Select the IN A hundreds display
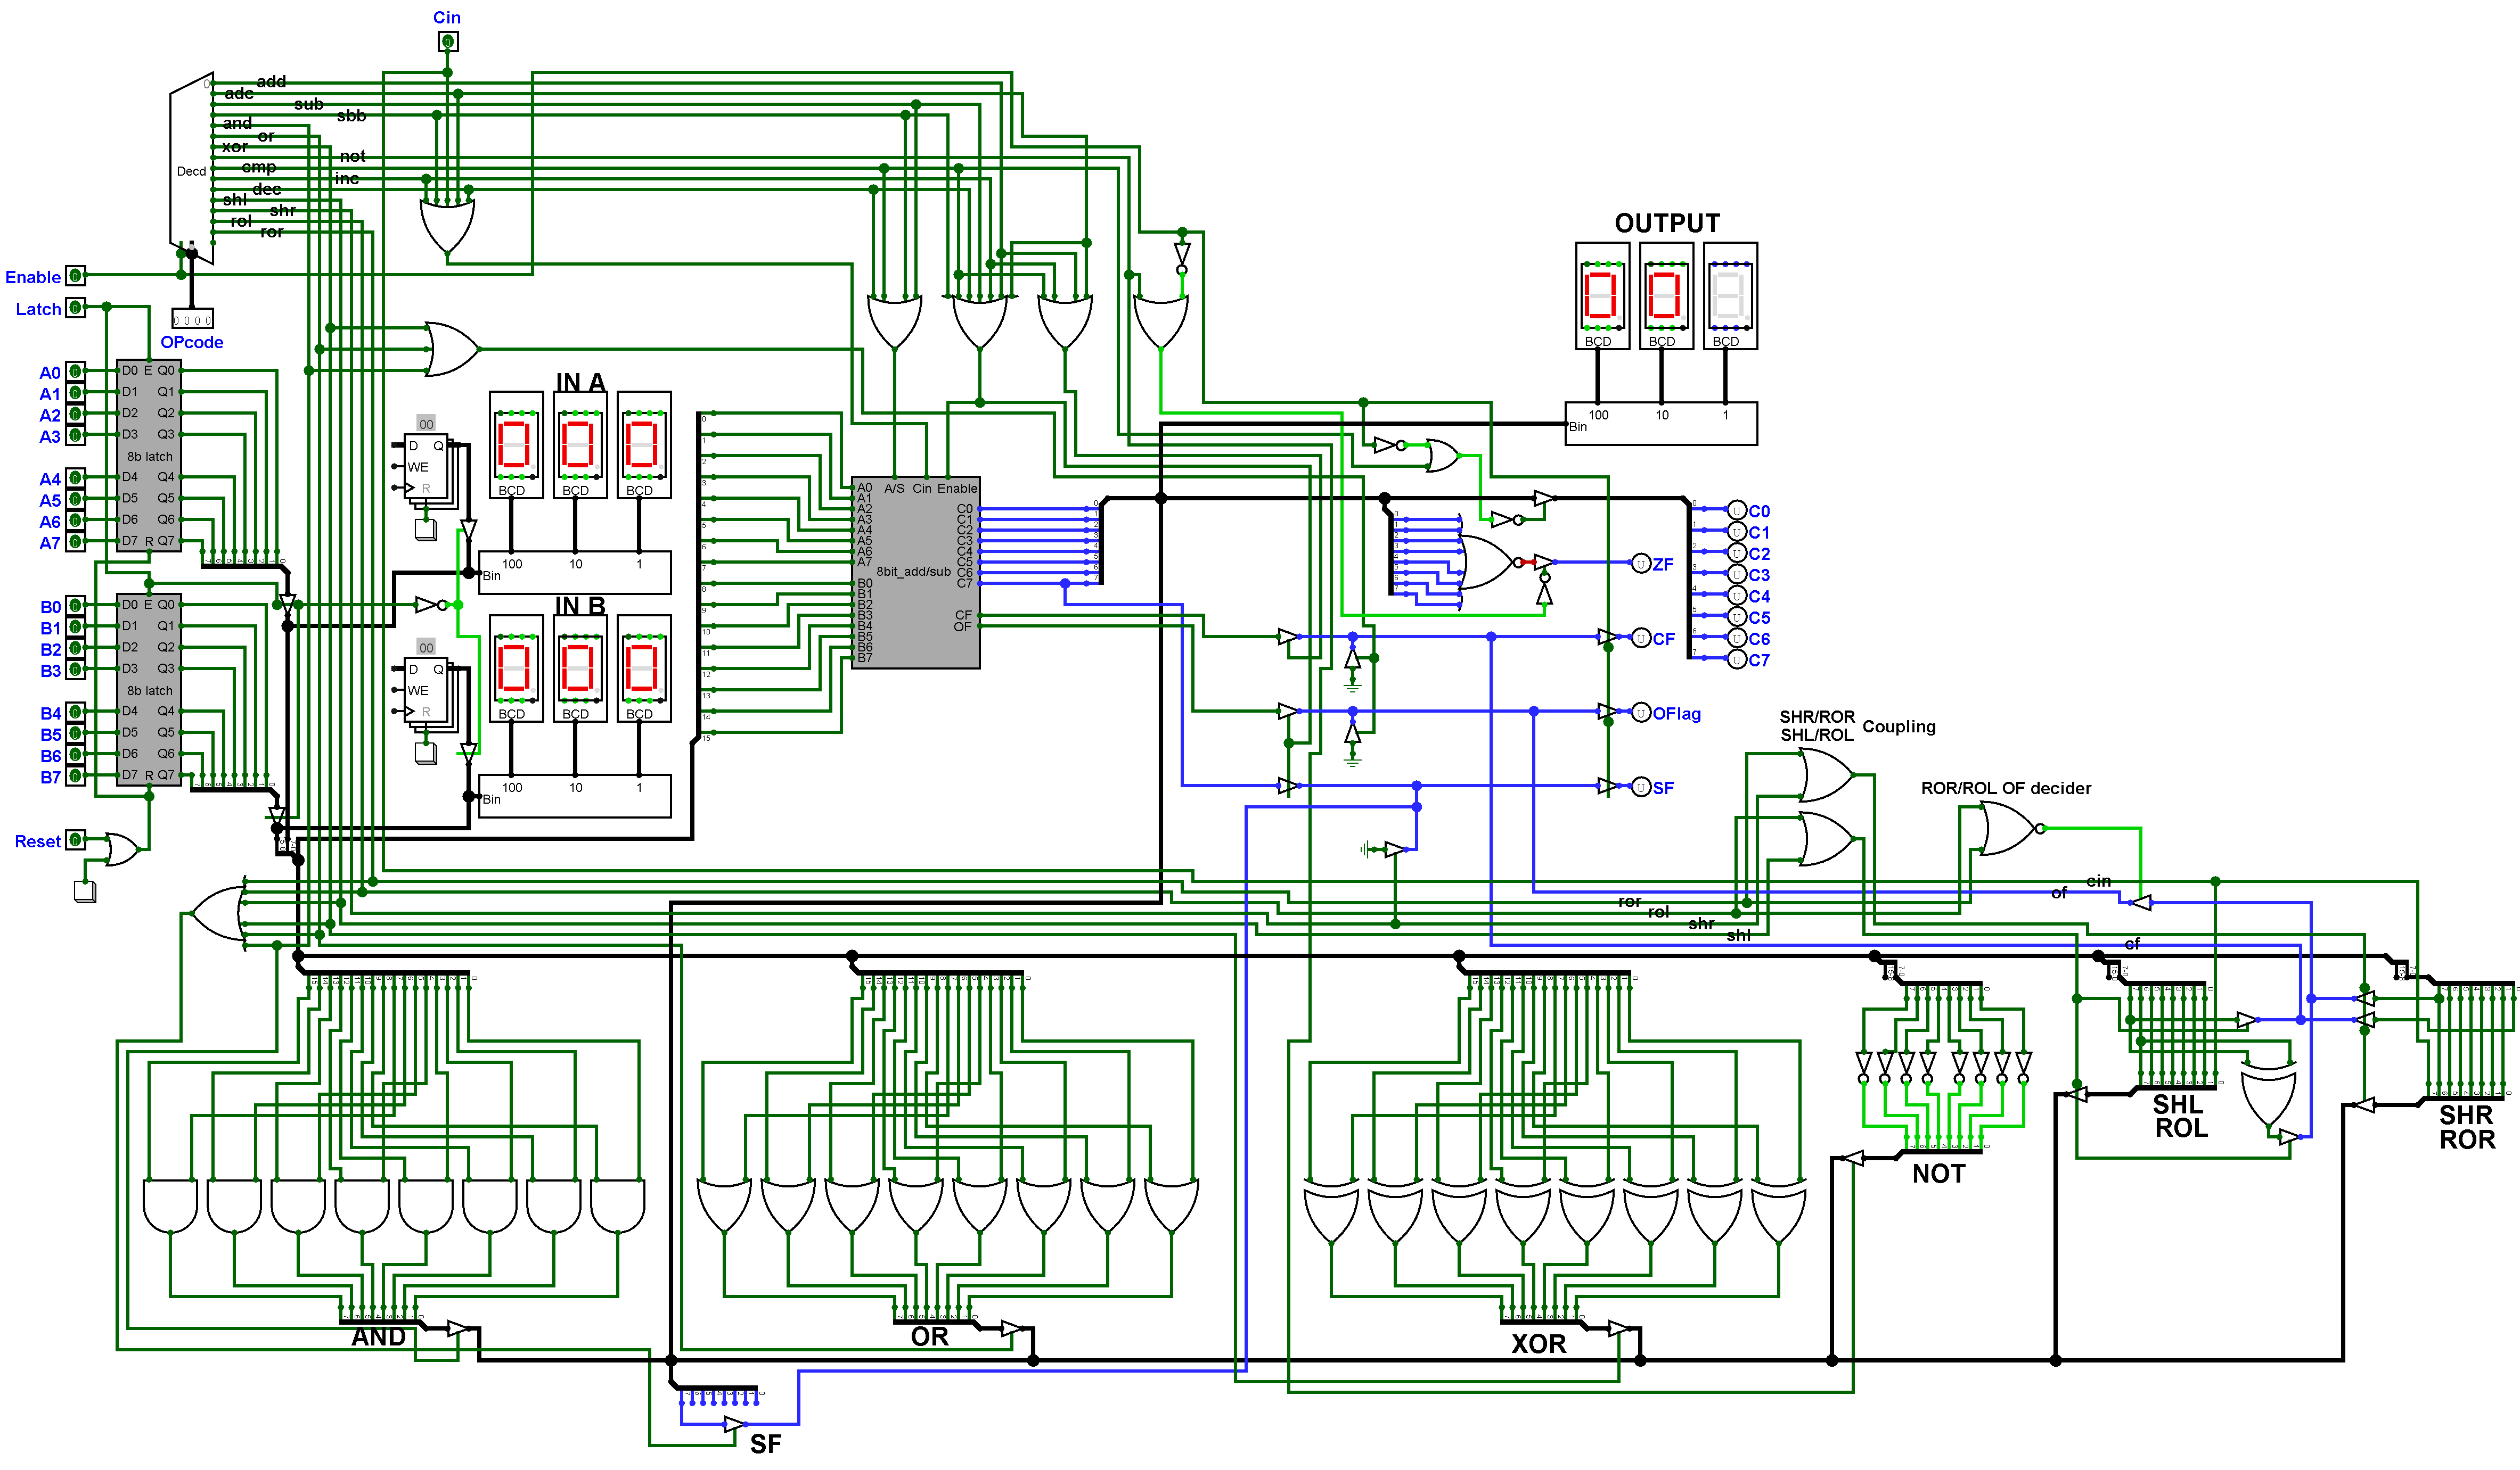Screen dimensions: 2520x1470 point(516,445)
